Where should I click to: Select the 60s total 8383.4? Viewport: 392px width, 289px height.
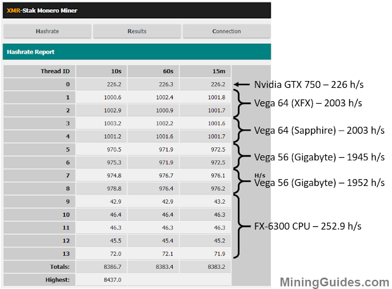(x=165, y=267)
